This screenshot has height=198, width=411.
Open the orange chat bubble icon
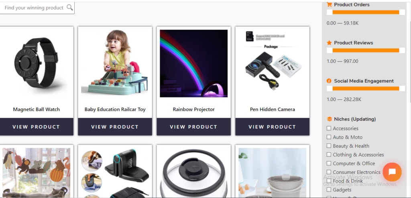[x=392, y=172]
